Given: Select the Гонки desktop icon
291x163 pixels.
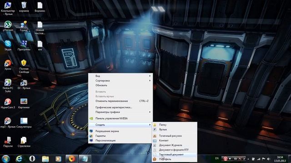Looking at the screenshot, I should 24,26.
